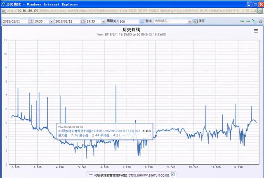Click the tag tree icon in toolbar
The width and height of the screenshot is (264, 178).
click(254, 21)
